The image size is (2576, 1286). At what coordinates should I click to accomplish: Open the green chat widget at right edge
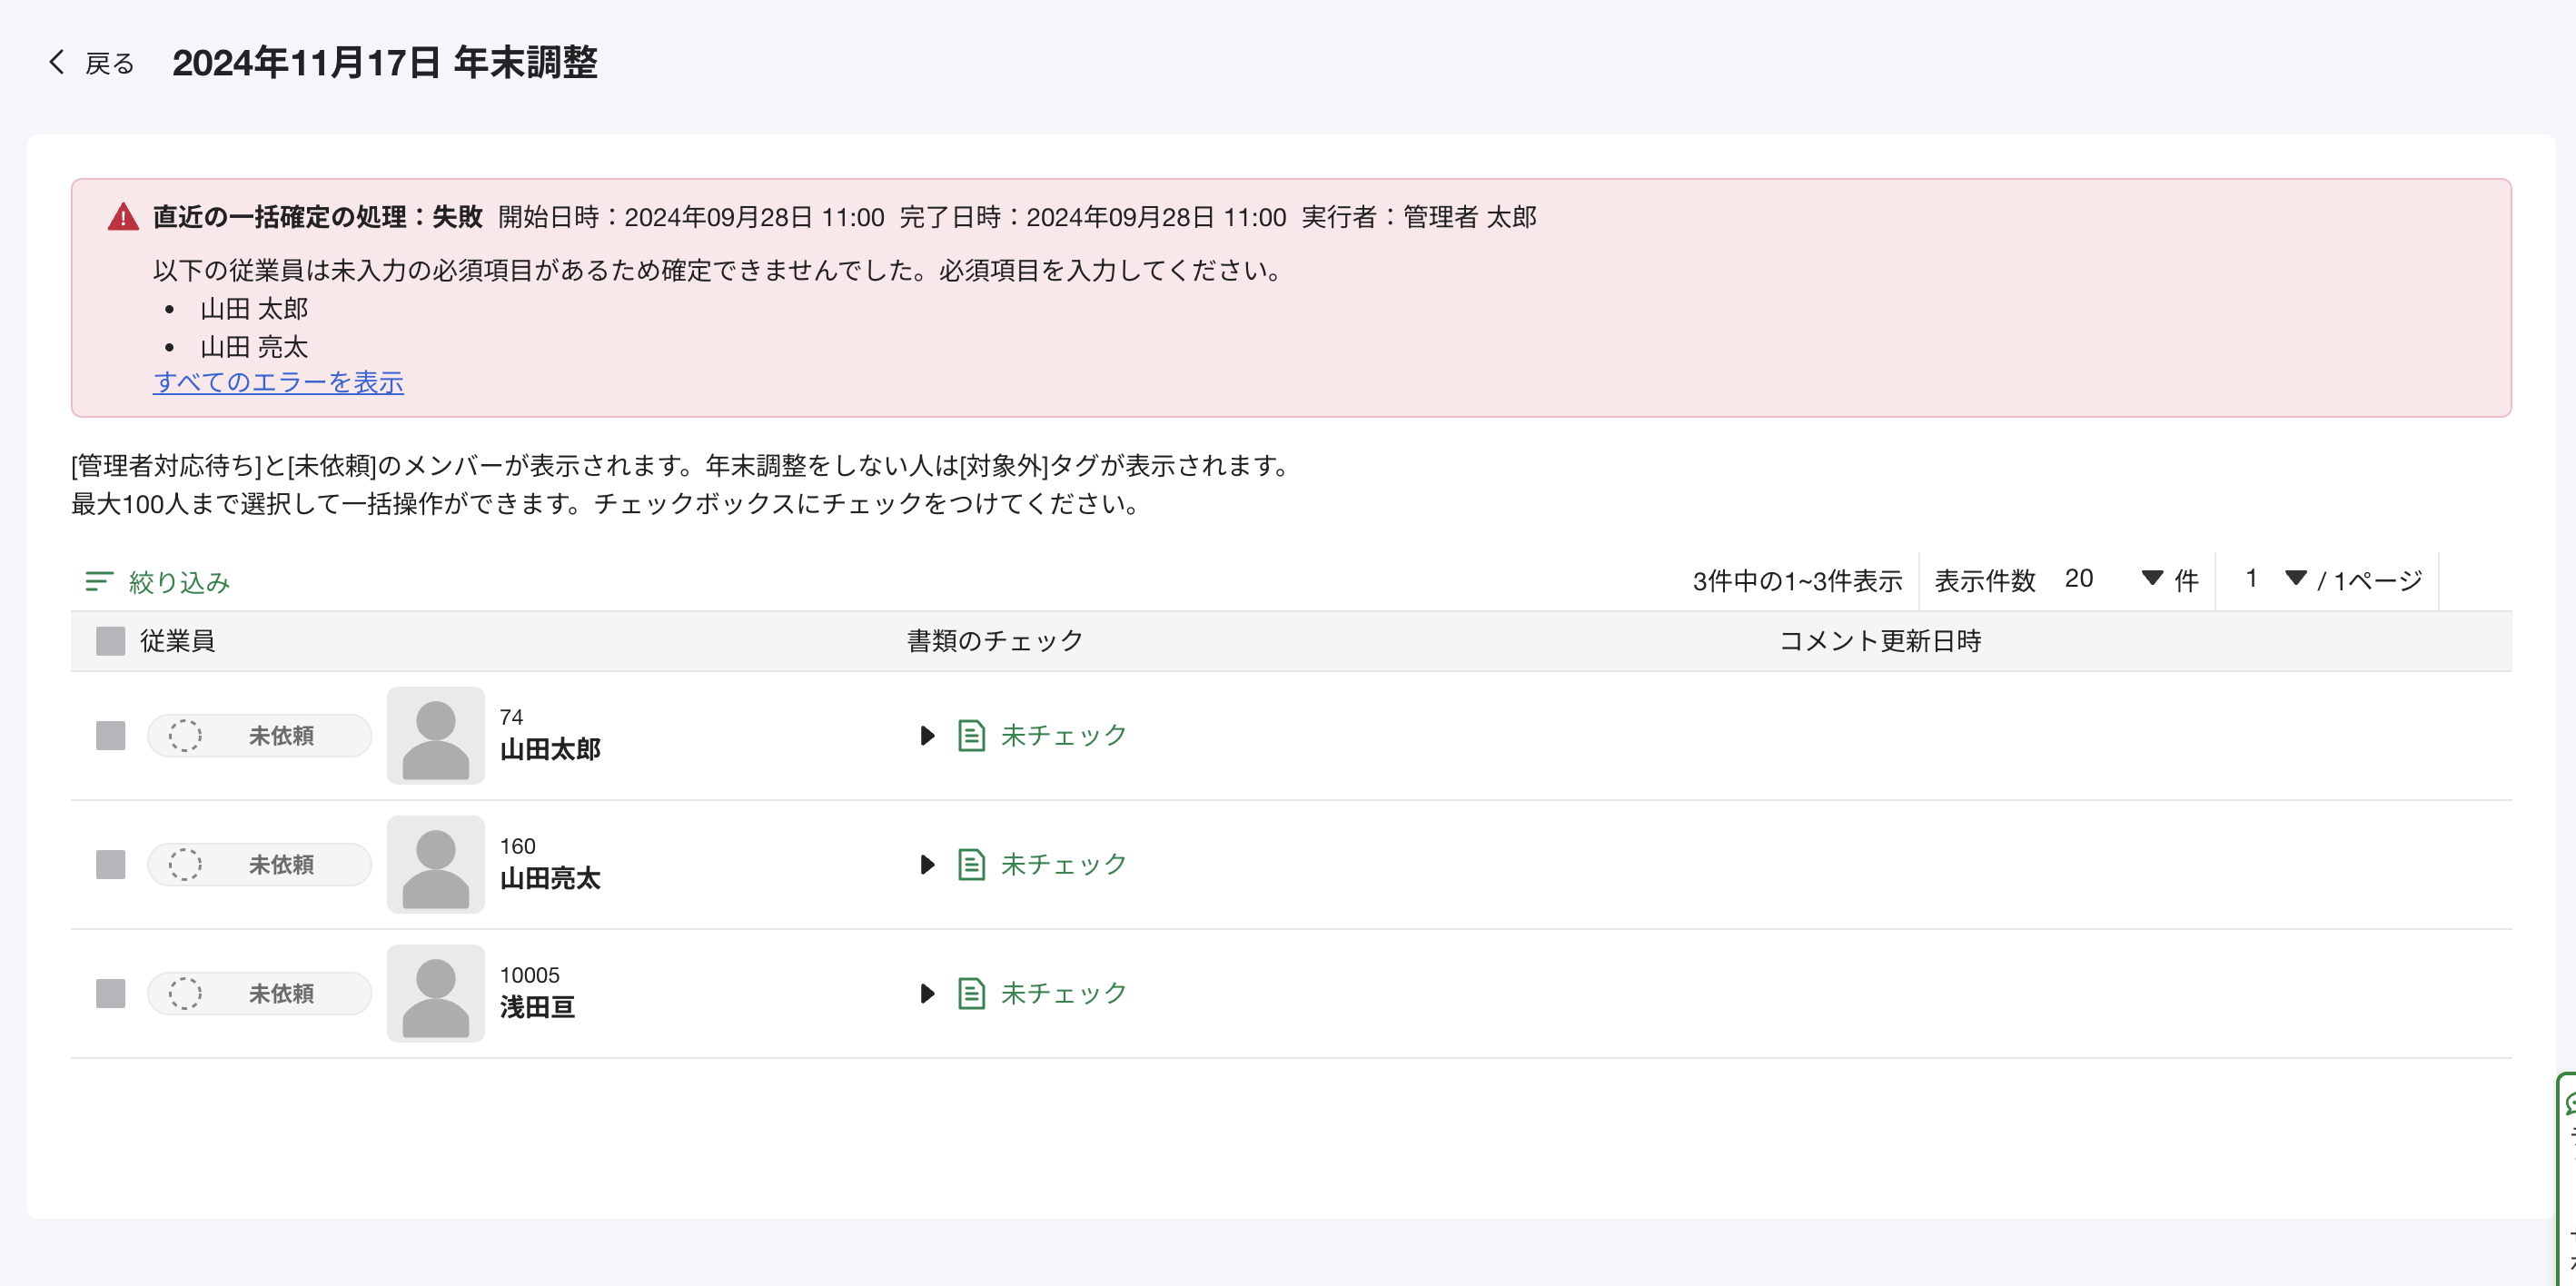[2567, 1104]
